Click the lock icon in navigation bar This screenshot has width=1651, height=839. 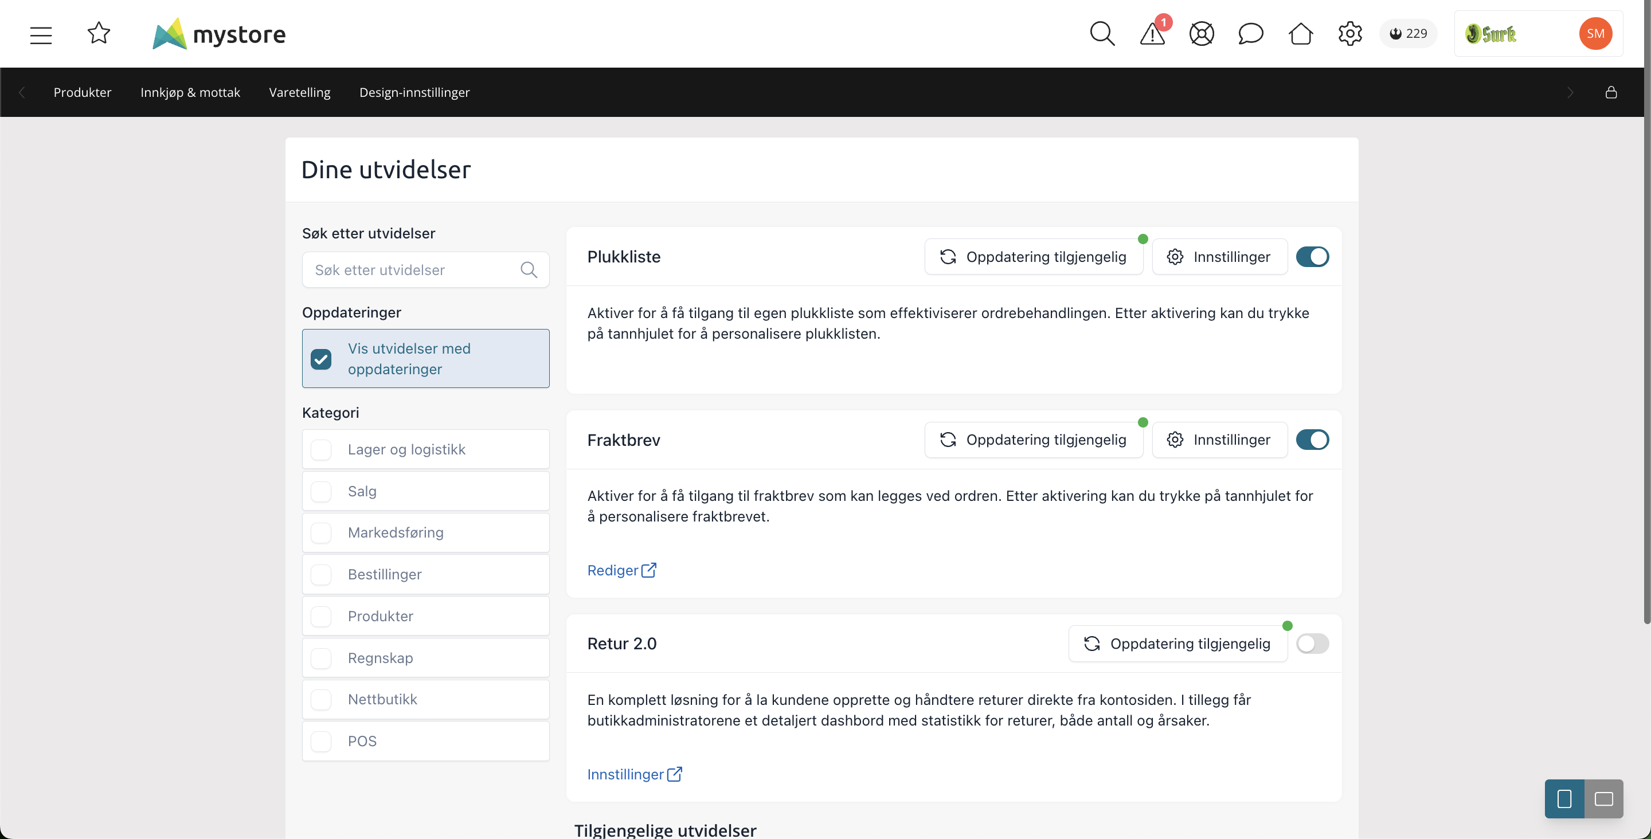pos(1611,92)
